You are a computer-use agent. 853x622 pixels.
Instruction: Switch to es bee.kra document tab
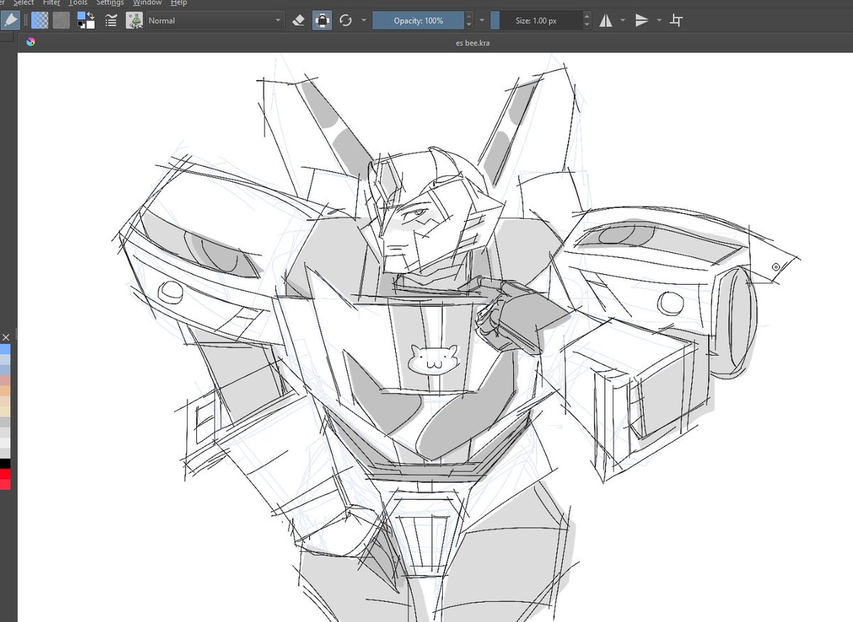[x=473, y=43]
